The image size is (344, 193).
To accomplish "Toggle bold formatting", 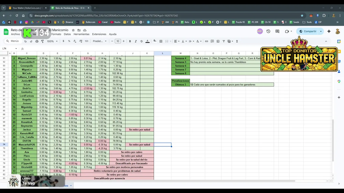I will point(130,41).
